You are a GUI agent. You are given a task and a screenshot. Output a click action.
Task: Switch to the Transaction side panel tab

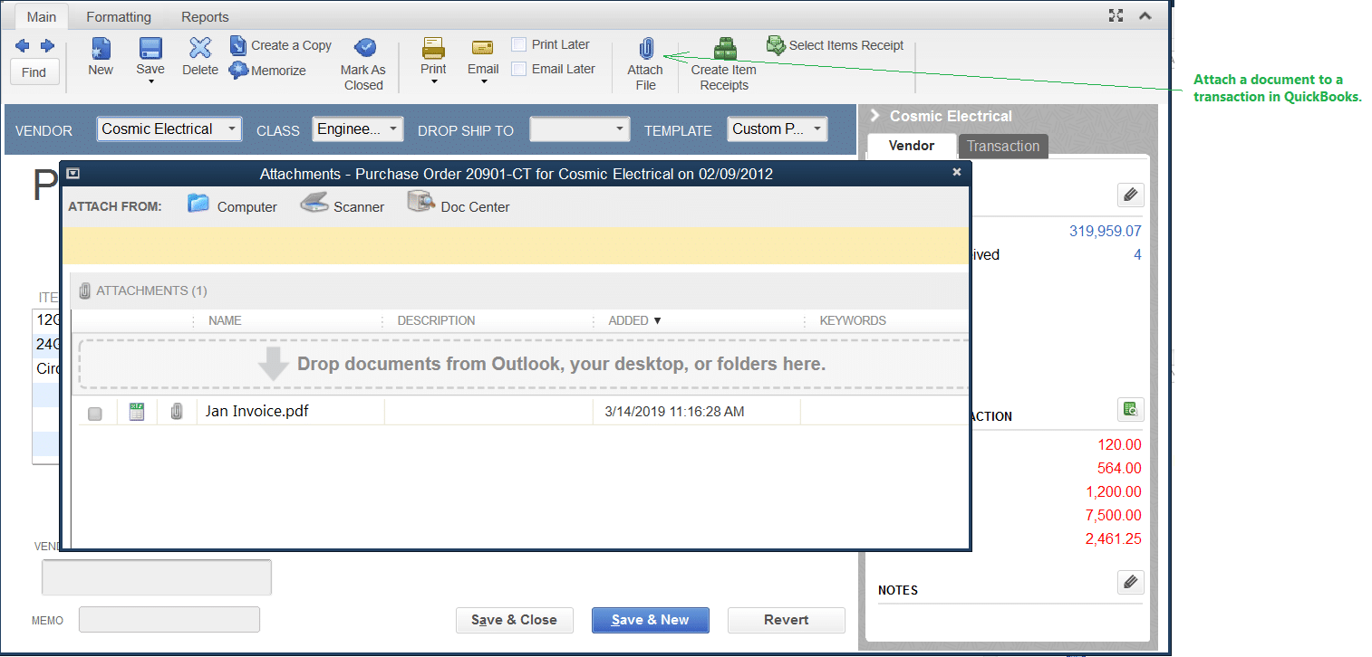[1003, 146]
